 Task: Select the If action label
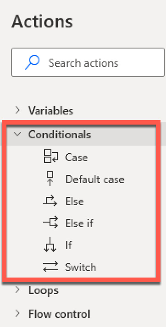(68, 245)
